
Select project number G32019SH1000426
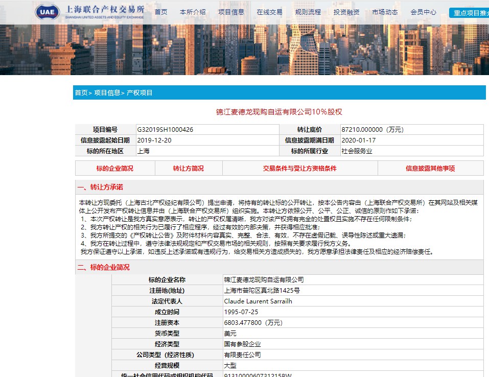165,129
